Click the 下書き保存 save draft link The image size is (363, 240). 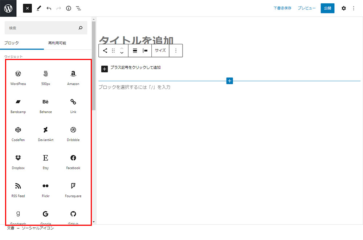click(282, 8)
